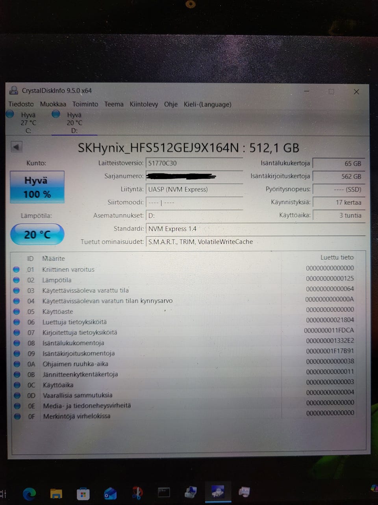
Task: Select row Media- ja tiedoneheysvirheitä
Action: point(184,405)
